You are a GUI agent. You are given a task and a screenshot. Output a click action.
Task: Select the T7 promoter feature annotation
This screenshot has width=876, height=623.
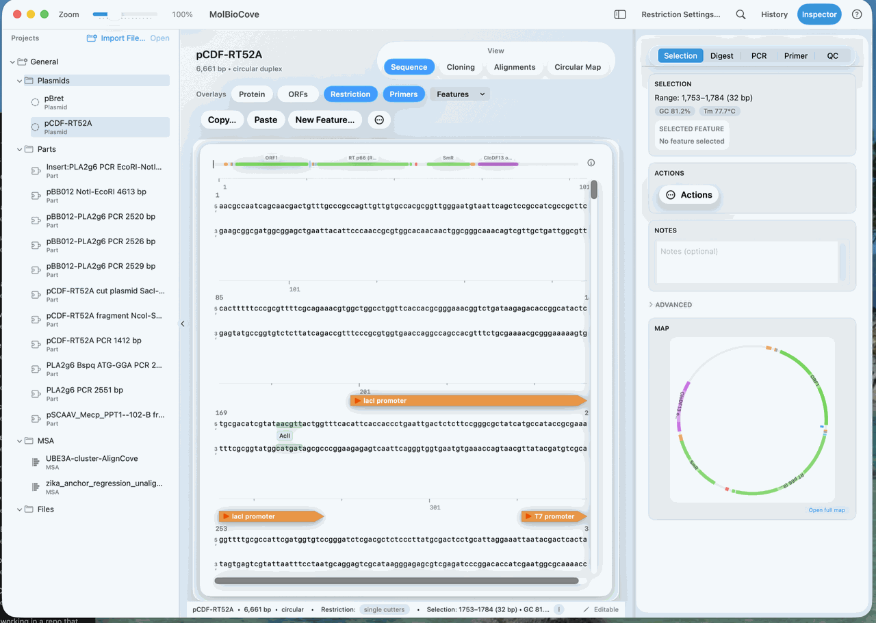(x=553, y=516)
